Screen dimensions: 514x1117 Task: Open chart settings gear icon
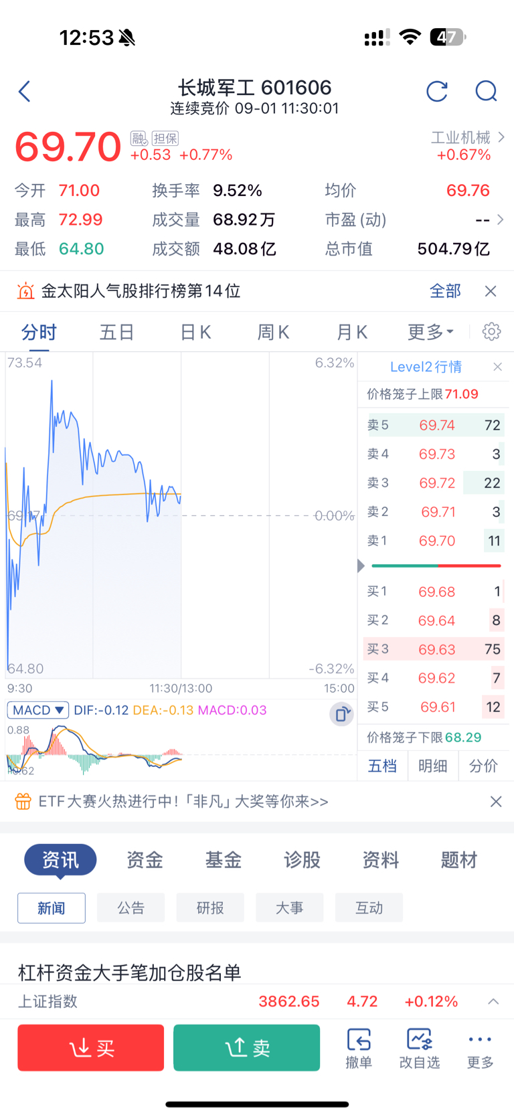pos(491,331)
